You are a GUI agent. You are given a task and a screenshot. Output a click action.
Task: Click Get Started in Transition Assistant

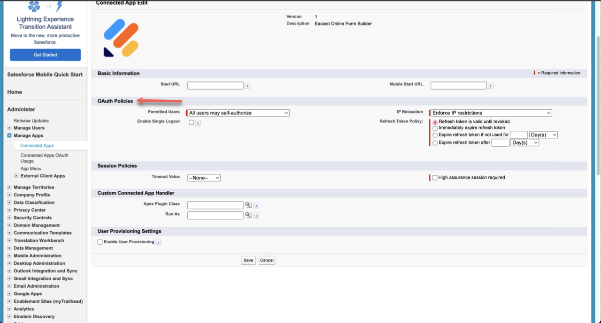tap(45, 55)
